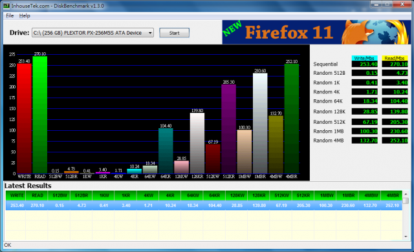Image resolution: width=414 pixels, height=252 pixels.
Task: Click the results table scroll down arrow
Action: coord(406,237)
